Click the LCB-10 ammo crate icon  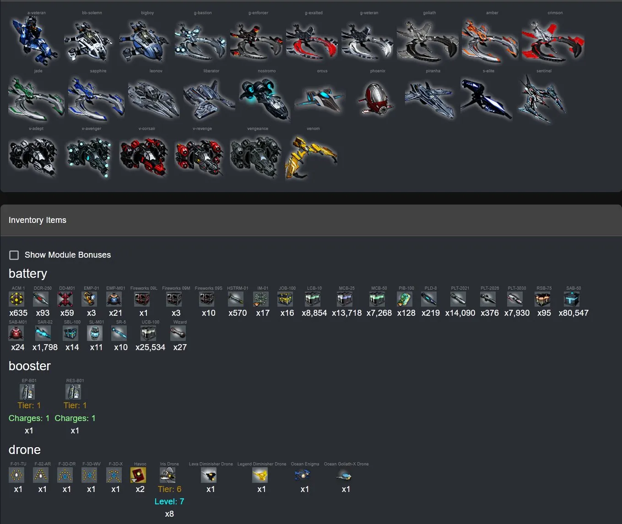click(x=313, y=299)
